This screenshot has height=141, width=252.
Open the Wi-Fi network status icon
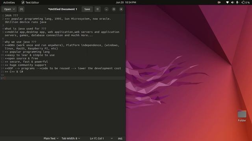227,2
